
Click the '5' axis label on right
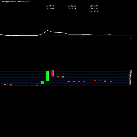click(131, 38)
